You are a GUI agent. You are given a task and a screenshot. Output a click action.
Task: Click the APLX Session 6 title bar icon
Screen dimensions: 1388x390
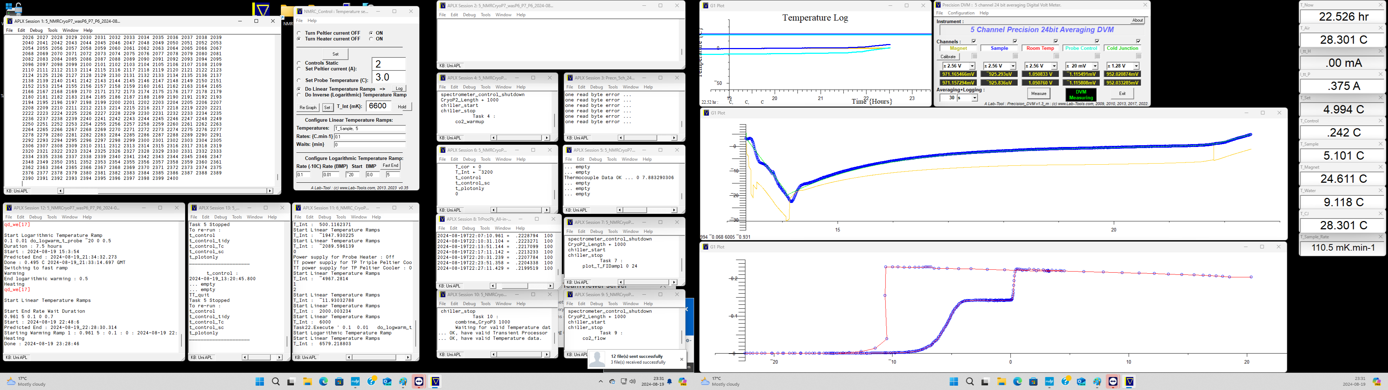click(x=443, y=150)
